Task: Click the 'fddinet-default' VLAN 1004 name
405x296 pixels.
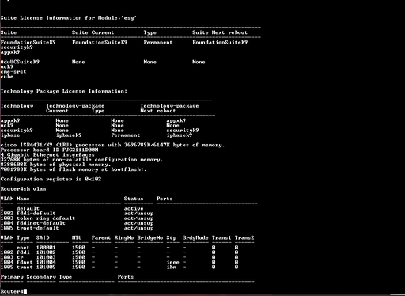Action: [x=41, y=223]
